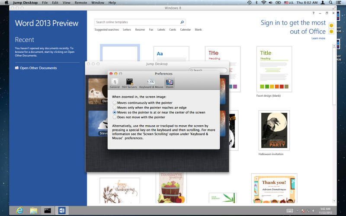Click scroll down arrow in Word templates
This screenshot has height=216, width=346.
coord(334,201)
